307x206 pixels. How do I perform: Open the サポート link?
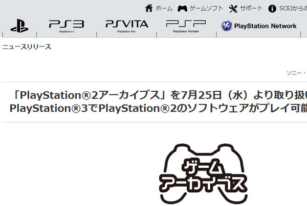click(x=251, y=8)
